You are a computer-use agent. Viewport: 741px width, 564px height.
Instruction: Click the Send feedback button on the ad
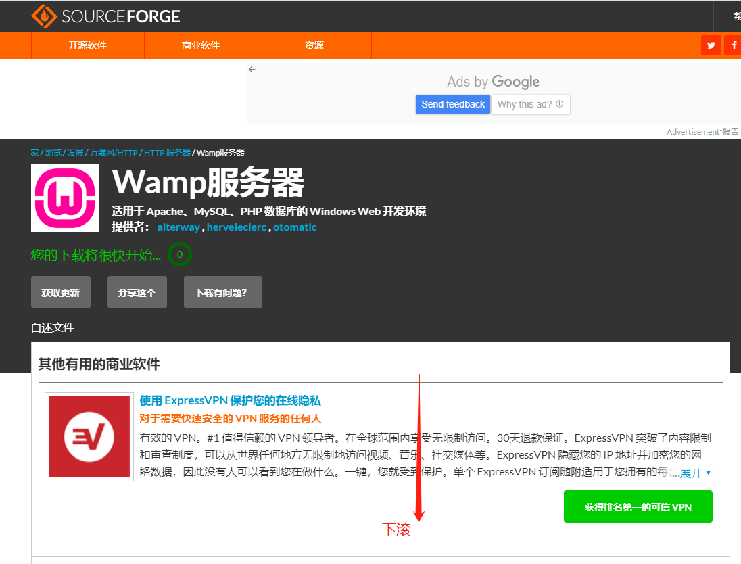(x=452, y=104)
